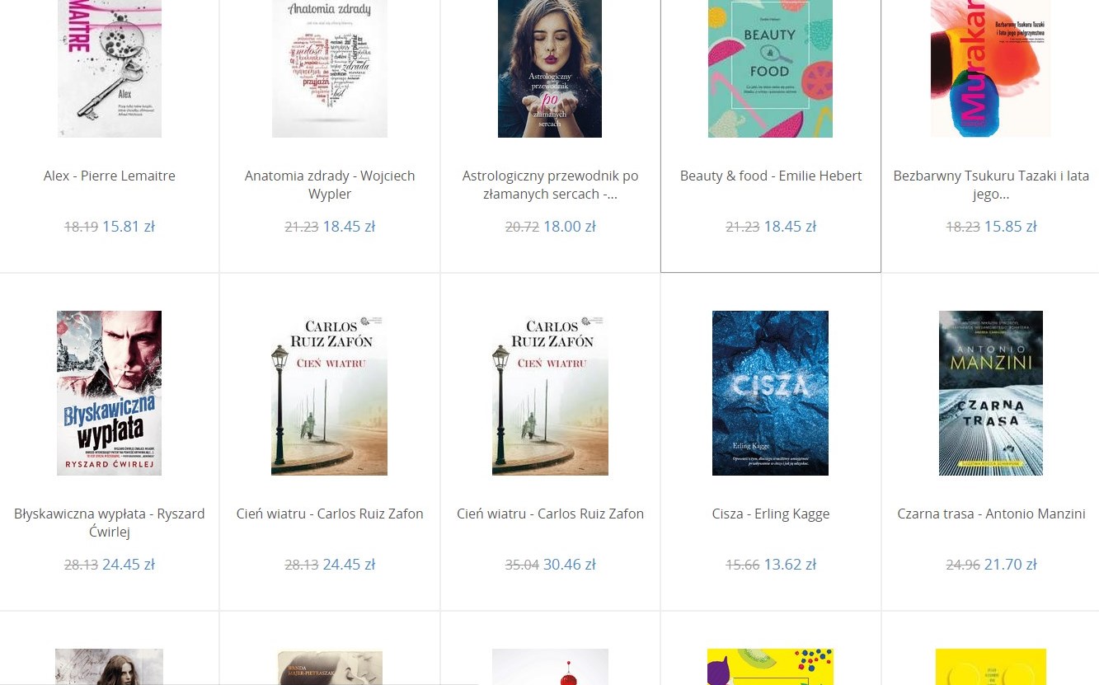This screenshot has width=1099, height=685.
Task: Click the Anatomia zdrady cover image
Action: (x=330, y=68)
